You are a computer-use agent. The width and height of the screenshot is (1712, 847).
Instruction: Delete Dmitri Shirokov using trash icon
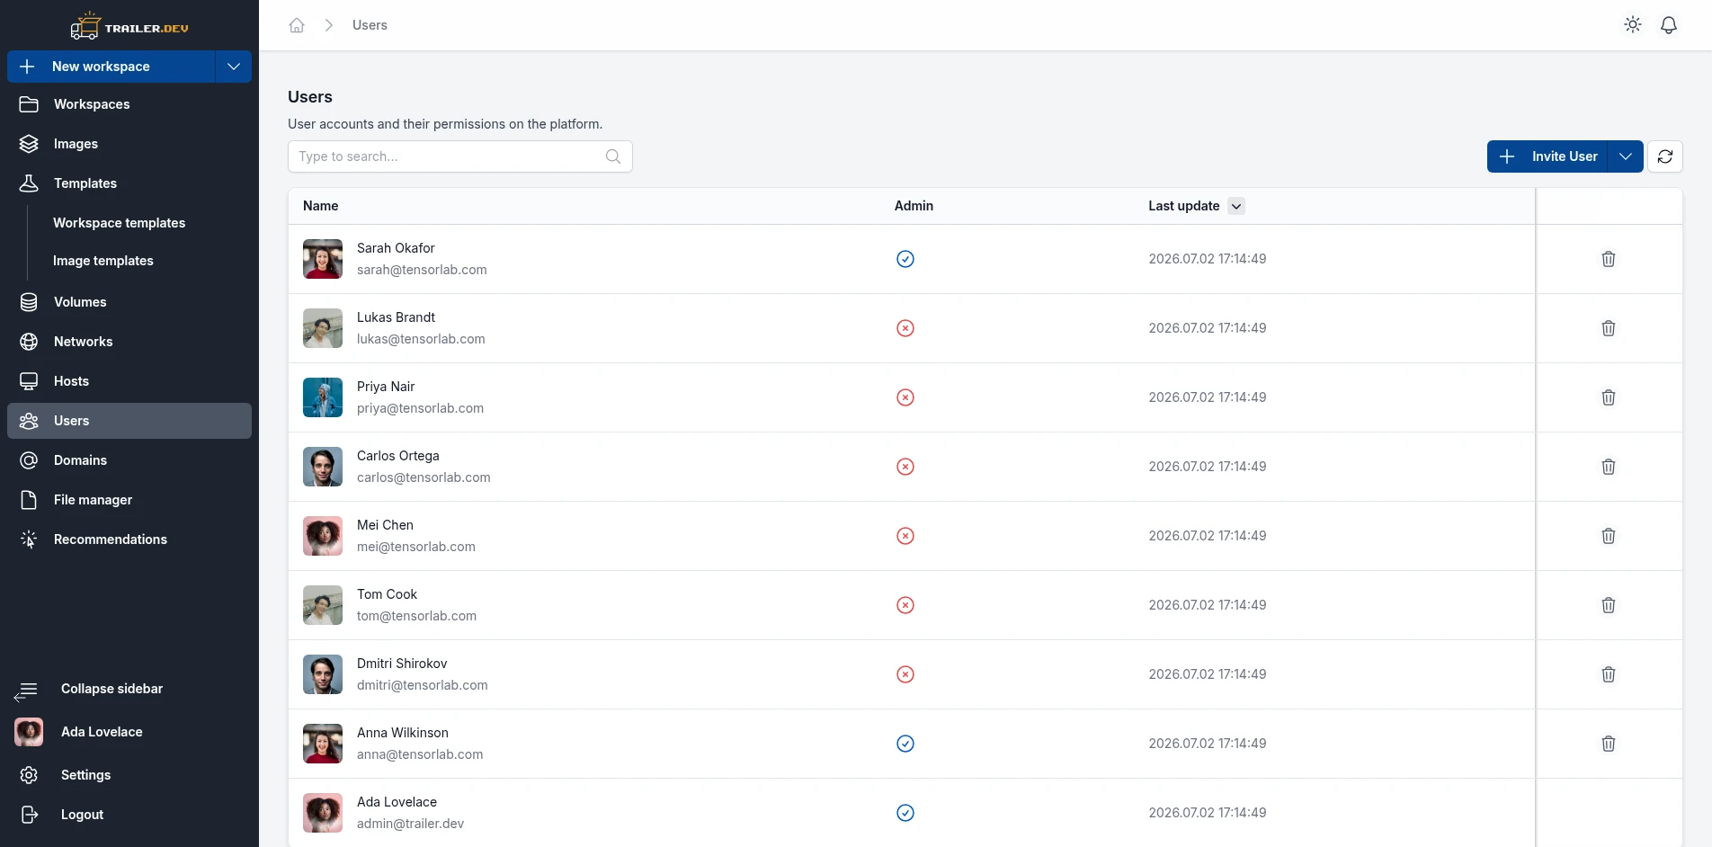(1609, 674)
